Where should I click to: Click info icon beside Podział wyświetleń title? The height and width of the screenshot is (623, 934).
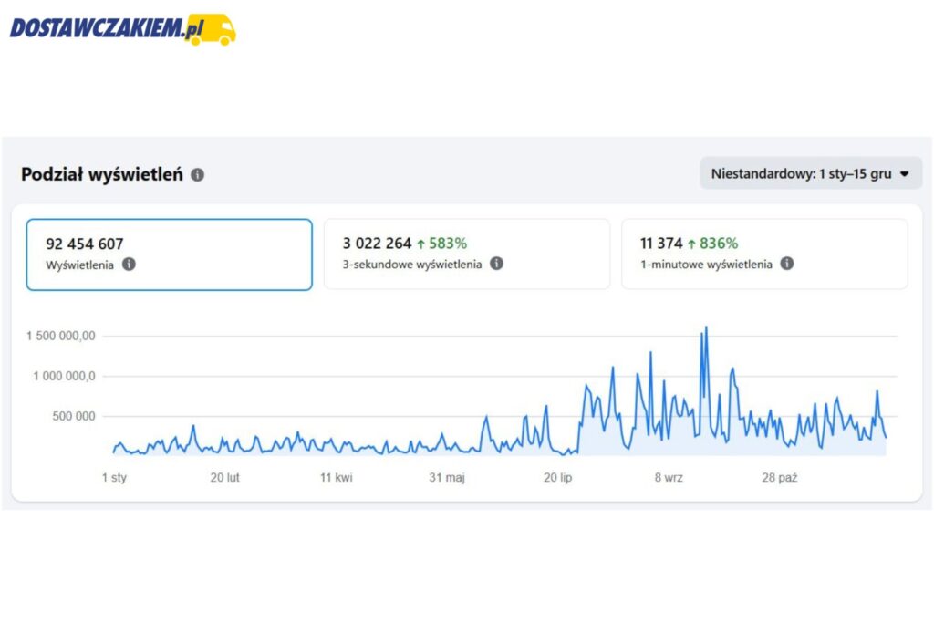pos(198,174)
